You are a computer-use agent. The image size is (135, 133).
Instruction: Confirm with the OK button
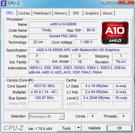[120, 128]
